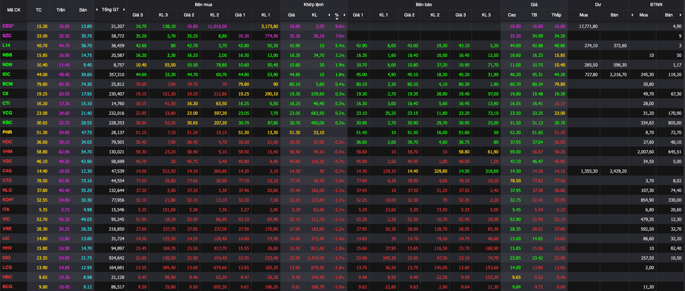Open stock symbol DIG

click(6, 258)
